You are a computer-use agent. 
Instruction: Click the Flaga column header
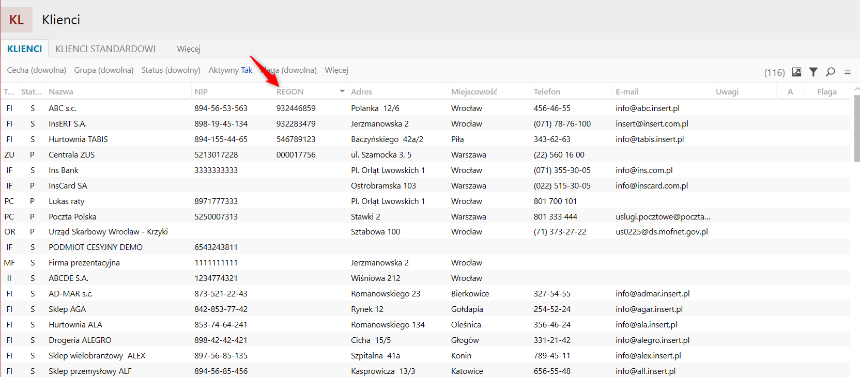(827, 92)
